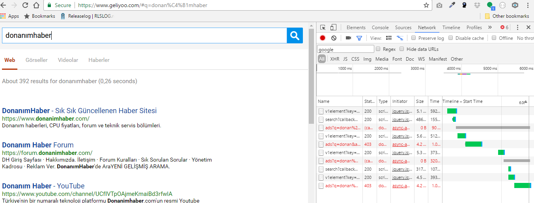Filter network requests by XHR

coord(334,59)
